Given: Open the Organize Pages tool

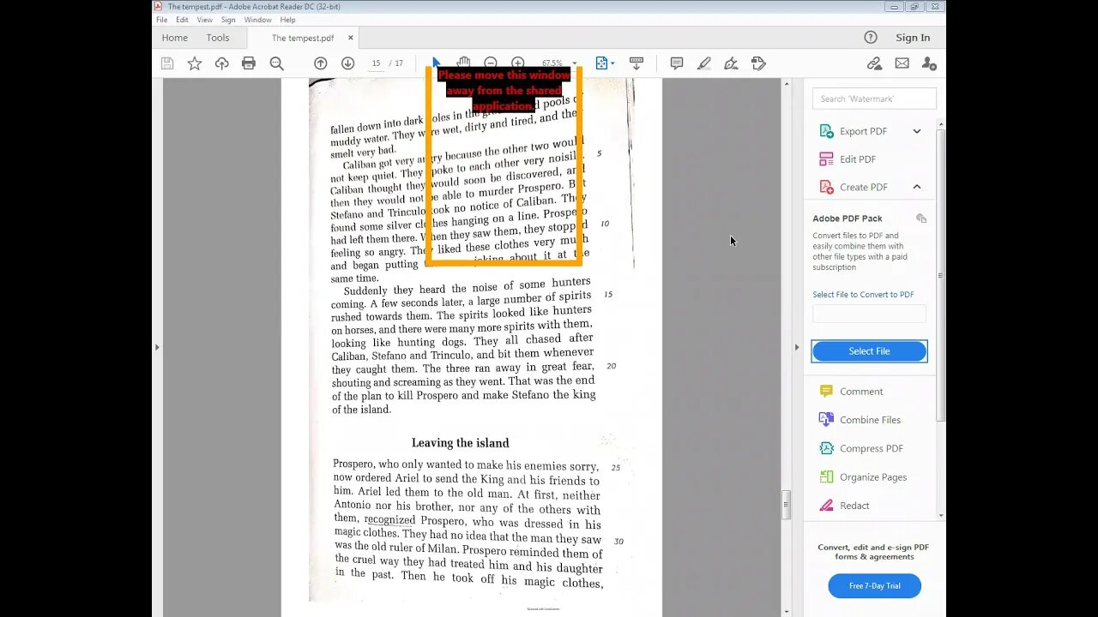Looking at the screenshot, I should tap(872, 477).
